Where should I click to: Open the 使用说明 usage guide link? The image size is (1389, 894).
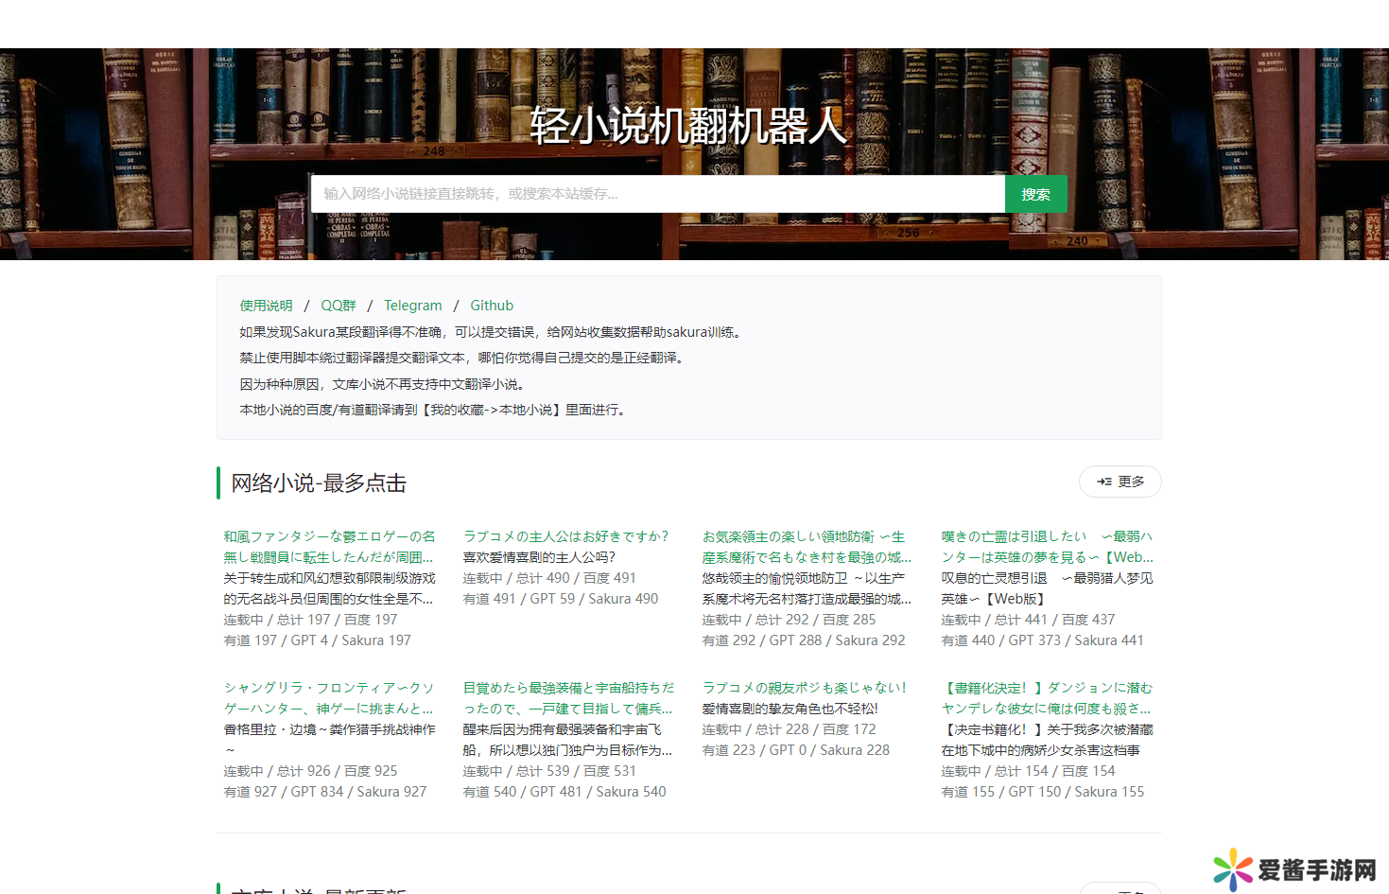(266, 306)
